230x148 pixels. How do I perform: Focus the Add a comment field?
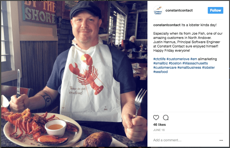point(185,140)
